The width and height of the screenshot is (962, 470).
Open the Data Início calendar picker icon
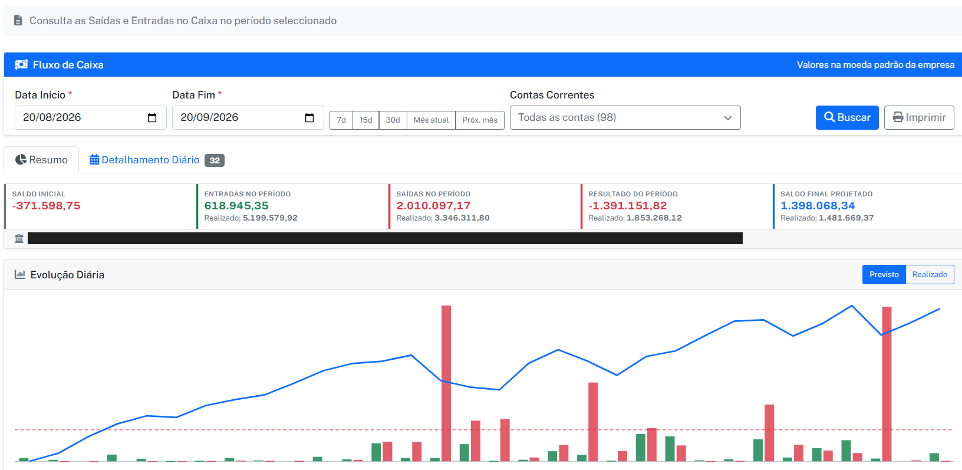tap(152, 118)
